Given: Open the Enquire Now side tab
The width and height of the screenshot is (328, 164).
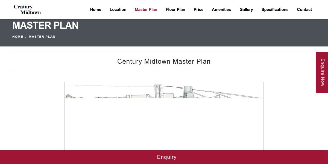Looking at the screenshot, I should (322, 72).
